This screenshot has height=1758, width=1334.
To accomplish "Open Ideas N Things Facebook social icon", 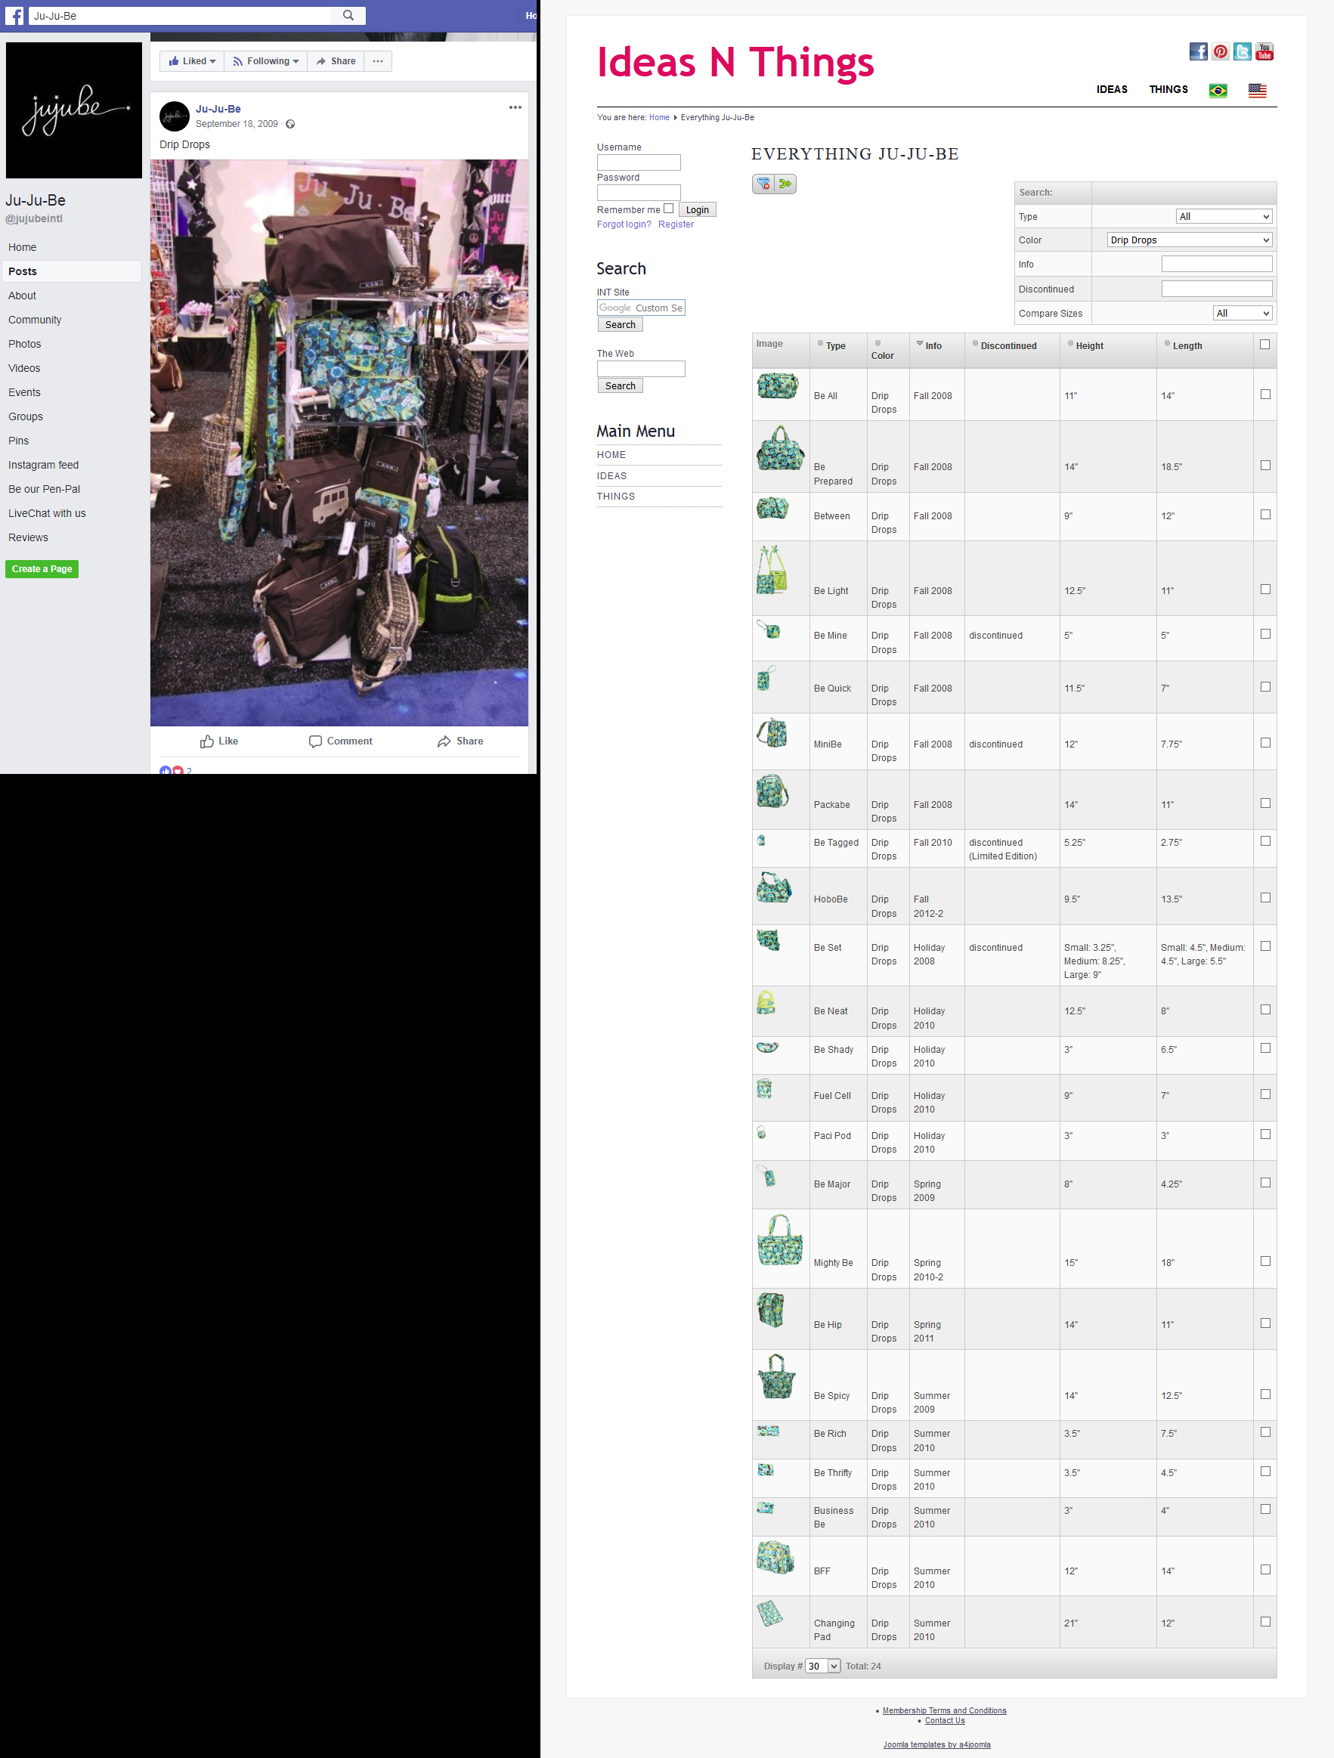I will 1198,51.
